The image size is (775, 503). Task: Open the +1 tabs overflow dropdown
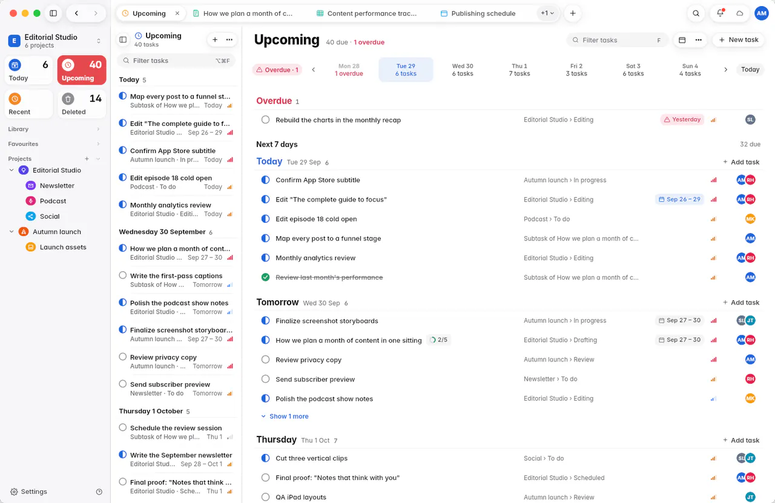547,13
